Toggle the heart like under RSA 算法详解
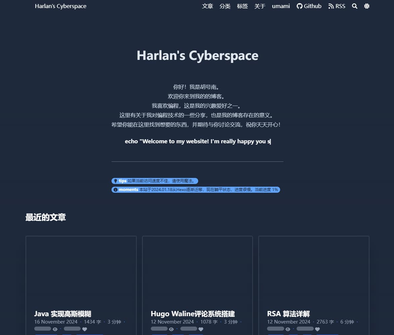394x335 pixels. [317, 329]
